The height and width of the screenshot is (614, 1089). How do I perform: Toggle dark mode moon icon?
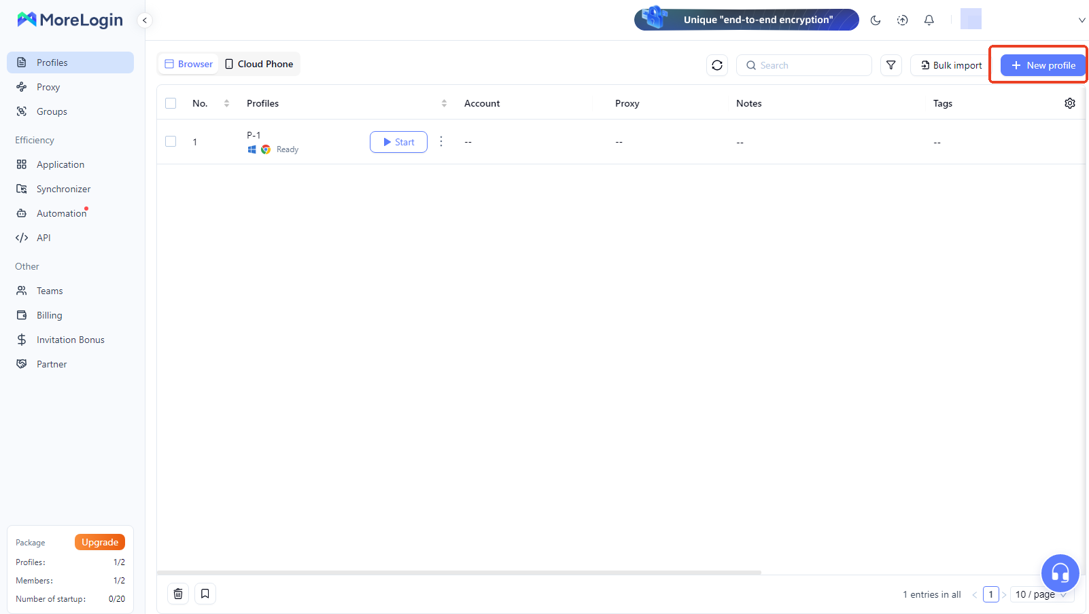coord(876,20)
